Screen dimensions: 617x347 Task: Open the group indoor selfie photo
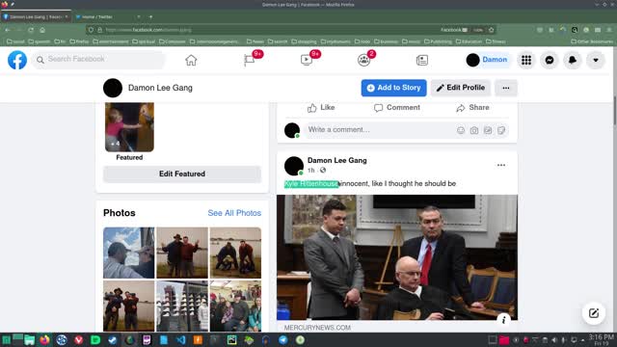(x=235, y=306)
